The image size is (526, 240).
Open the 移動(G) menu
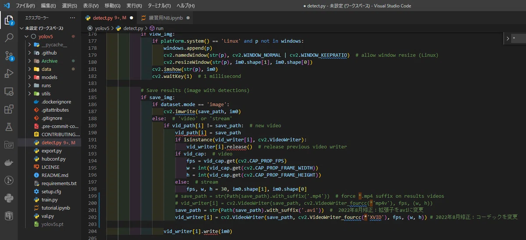[113, 6]
